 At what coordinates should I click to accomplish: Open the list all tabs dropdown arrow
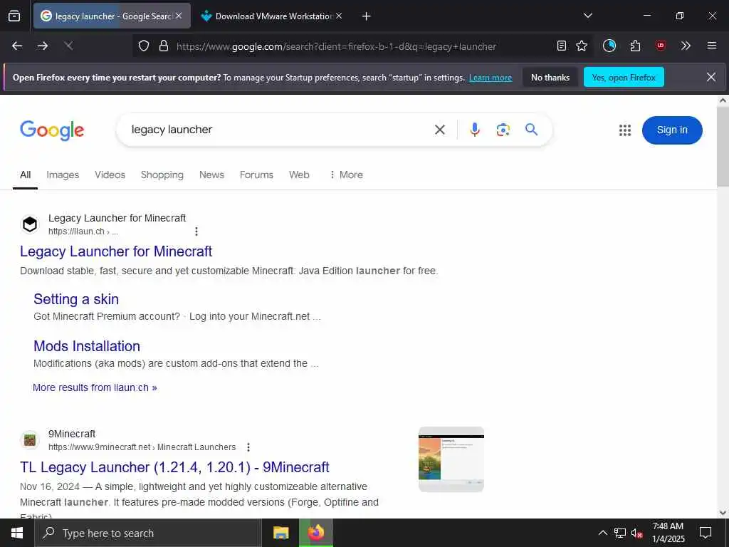(x=587, y=16)
